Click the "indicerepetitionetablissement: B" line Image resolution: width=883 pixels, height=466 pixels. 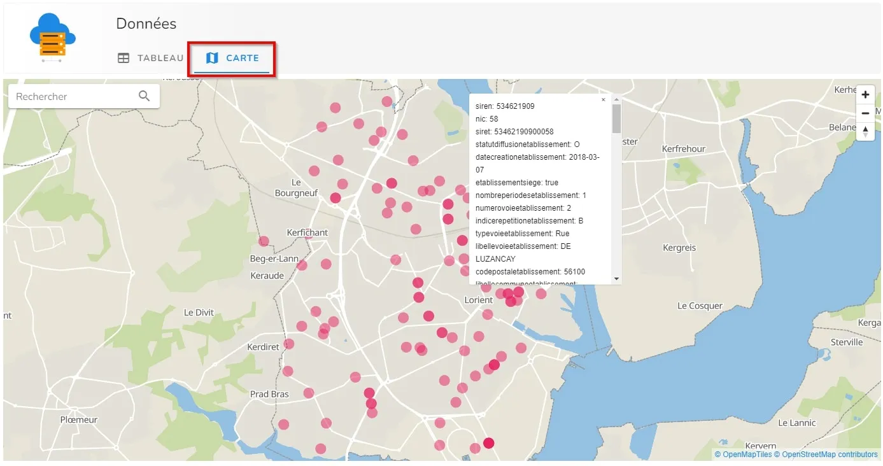click(530, 221)
